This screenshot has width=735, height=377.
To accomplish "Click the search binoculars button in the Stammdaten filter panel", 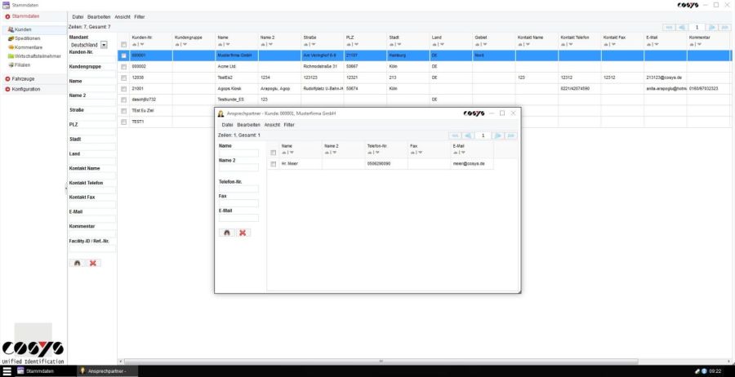I will tap(78, 264).
